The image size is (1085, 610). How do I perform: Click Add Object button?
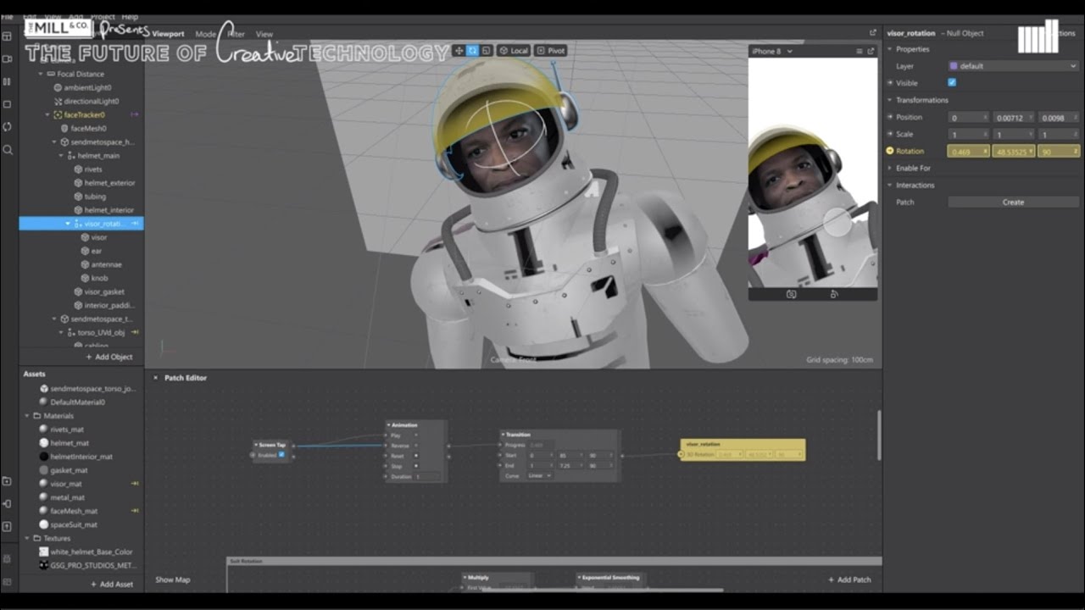[108, 357]
